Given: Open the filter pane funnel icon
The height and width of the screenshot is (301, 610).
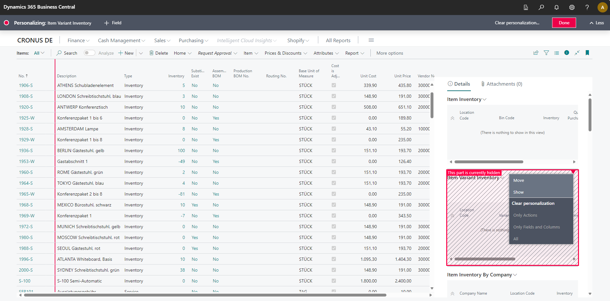Looking at the screenshot, I should click(546, 53).
